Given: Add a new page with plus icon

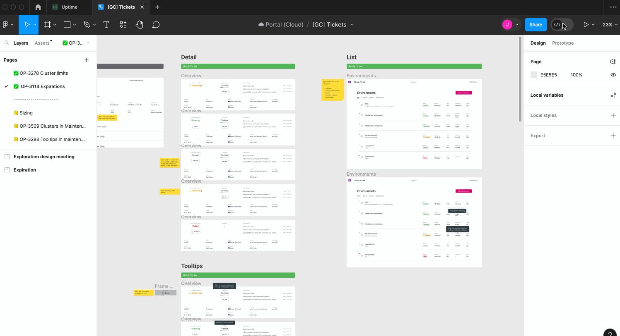Looking at the screenshot, I should click(x=87, y=60).
